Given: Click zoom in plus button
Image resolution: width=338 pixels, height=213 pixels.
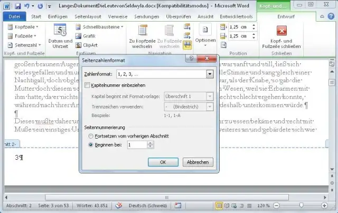Looking at the screenshot, I should pos(324,206).
